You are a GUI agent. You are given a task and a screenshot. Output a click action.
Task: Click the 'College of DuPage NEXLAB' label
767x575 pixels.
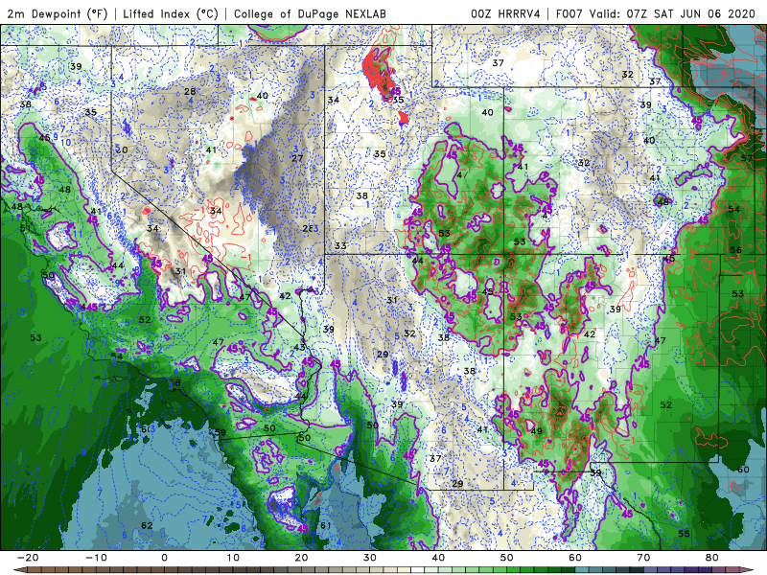(310, 13)
